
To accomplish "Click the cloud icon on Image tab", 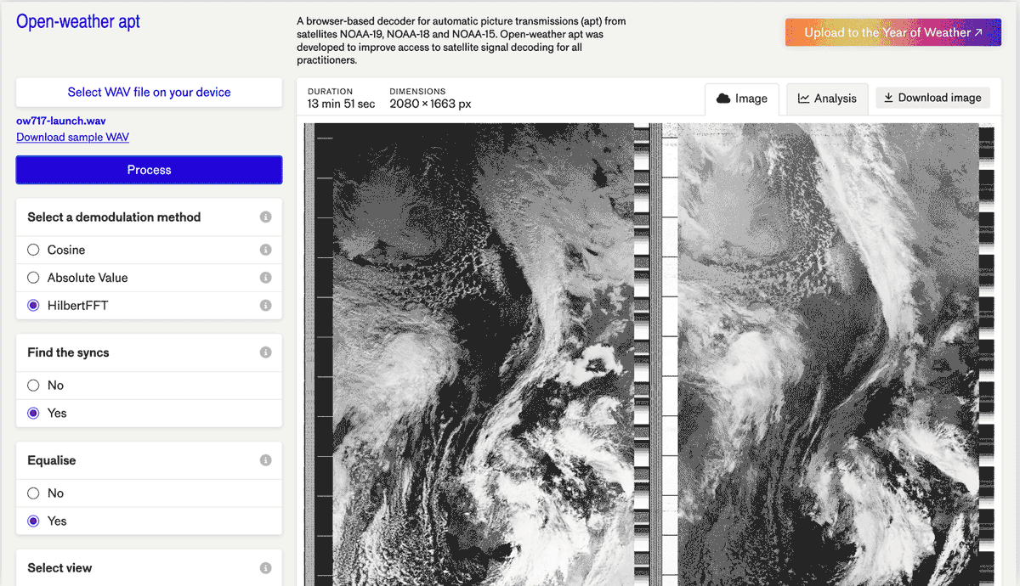I will click(x=723, y=99).
